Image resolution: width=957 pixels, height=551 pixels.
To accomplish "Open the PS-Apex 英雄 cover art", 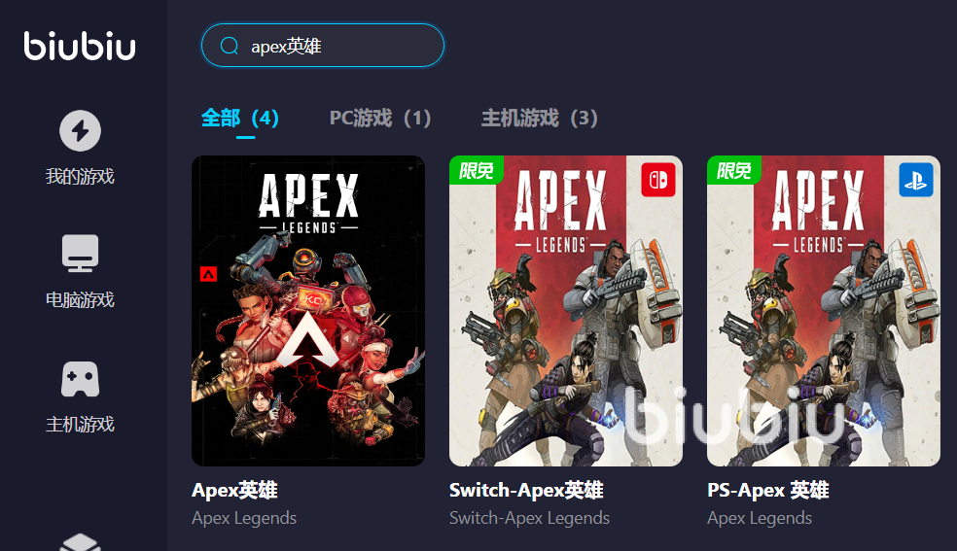I will (824, 311).
